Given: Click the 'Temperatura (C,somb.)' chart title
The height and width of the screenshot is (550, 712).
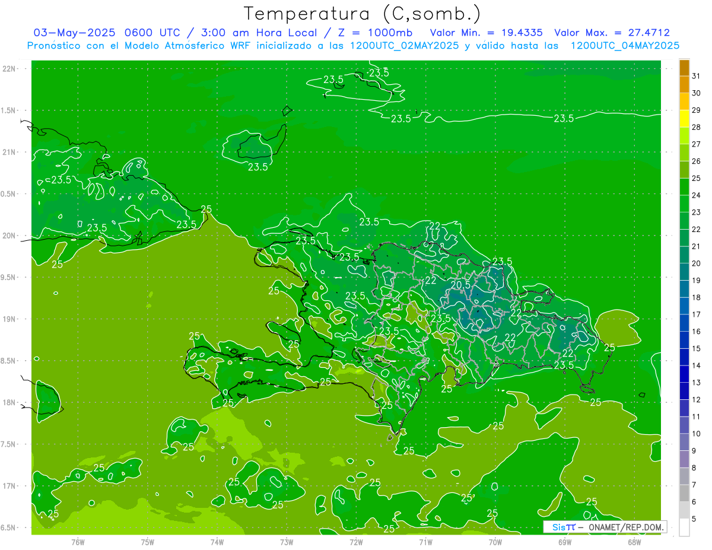Looking at the screenshot, I should click(363, 14).
